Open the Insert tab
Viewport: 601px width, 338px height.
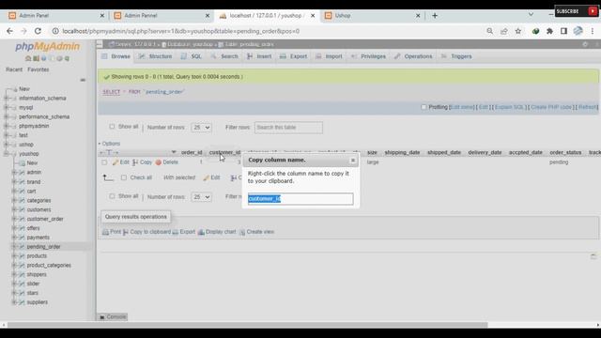click(259, 56)
